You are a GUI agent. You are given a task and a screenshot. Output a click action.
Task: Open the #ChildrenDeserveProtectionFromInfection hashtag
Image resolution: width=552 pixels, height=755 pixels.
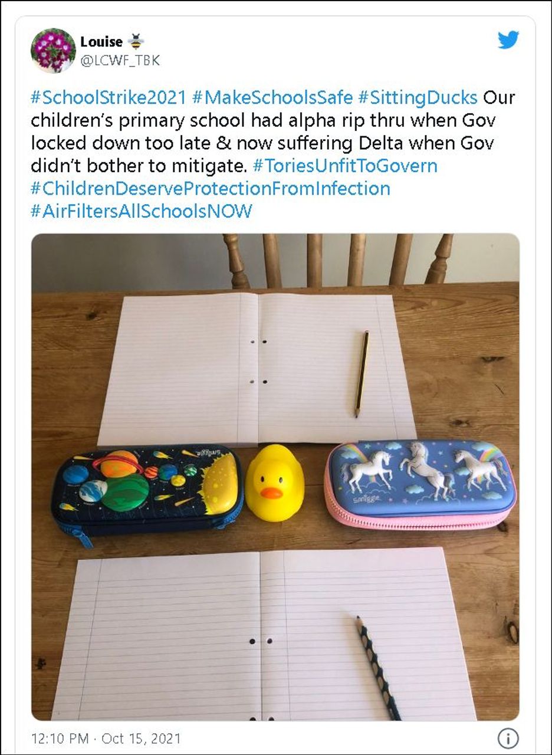click(210, 188)
